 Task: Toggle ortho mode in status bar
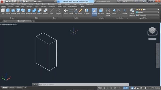tap(112, 88)
